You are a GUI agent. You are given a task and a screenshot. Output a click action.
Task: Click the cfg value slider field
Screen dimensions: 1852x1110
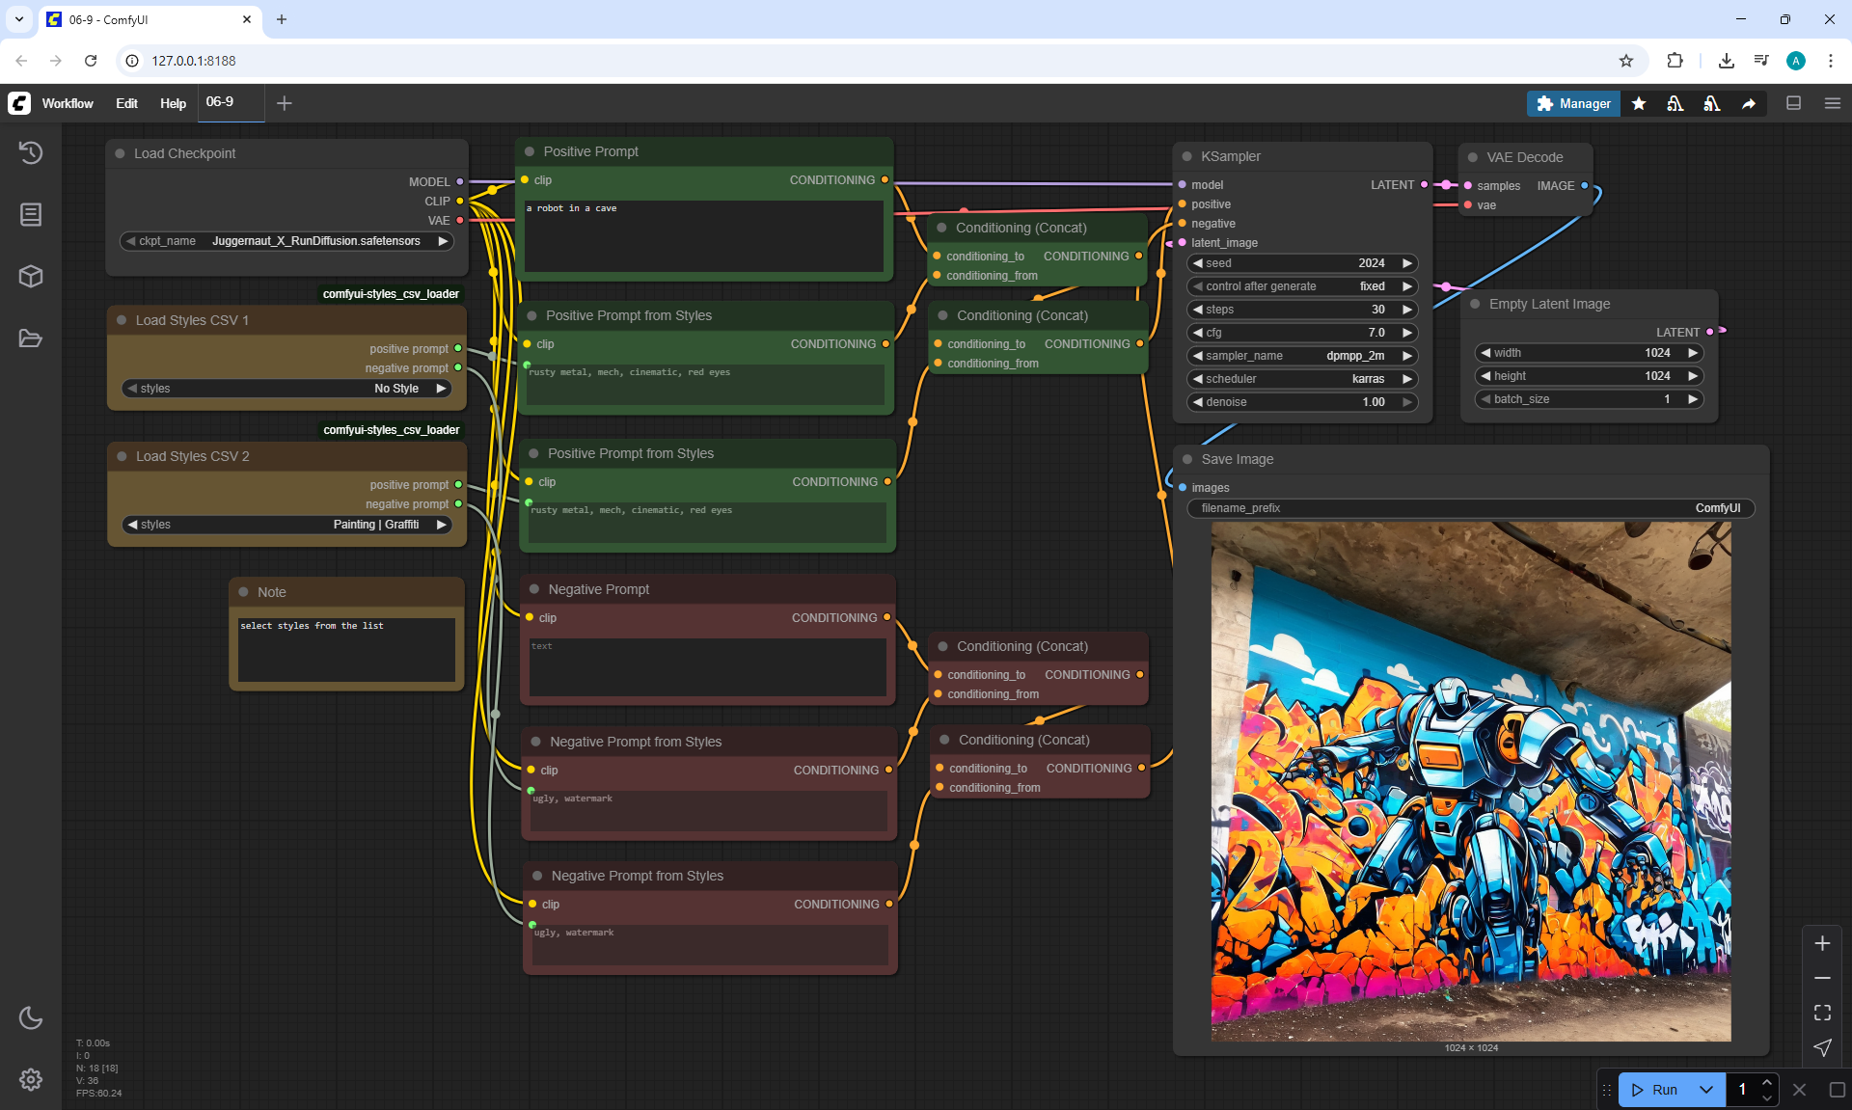pos(1301,333)
